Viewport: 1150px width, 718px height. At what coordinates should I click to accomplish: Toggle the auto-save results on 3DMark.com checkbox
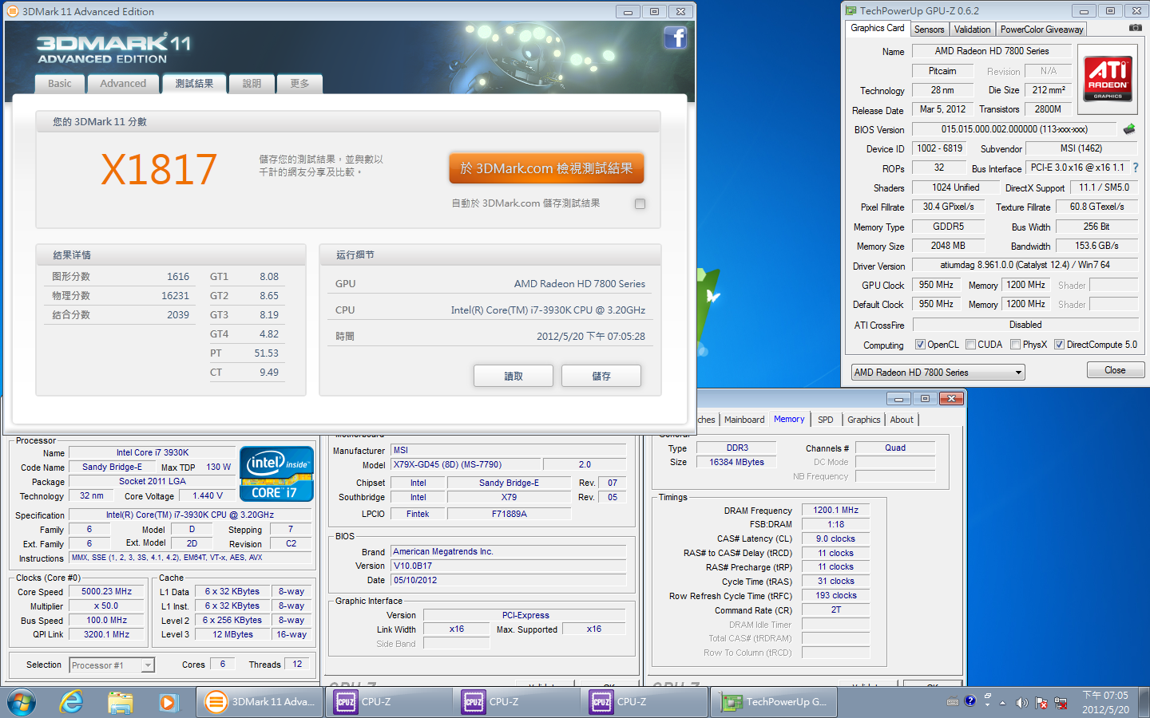(x=640, y=203)
